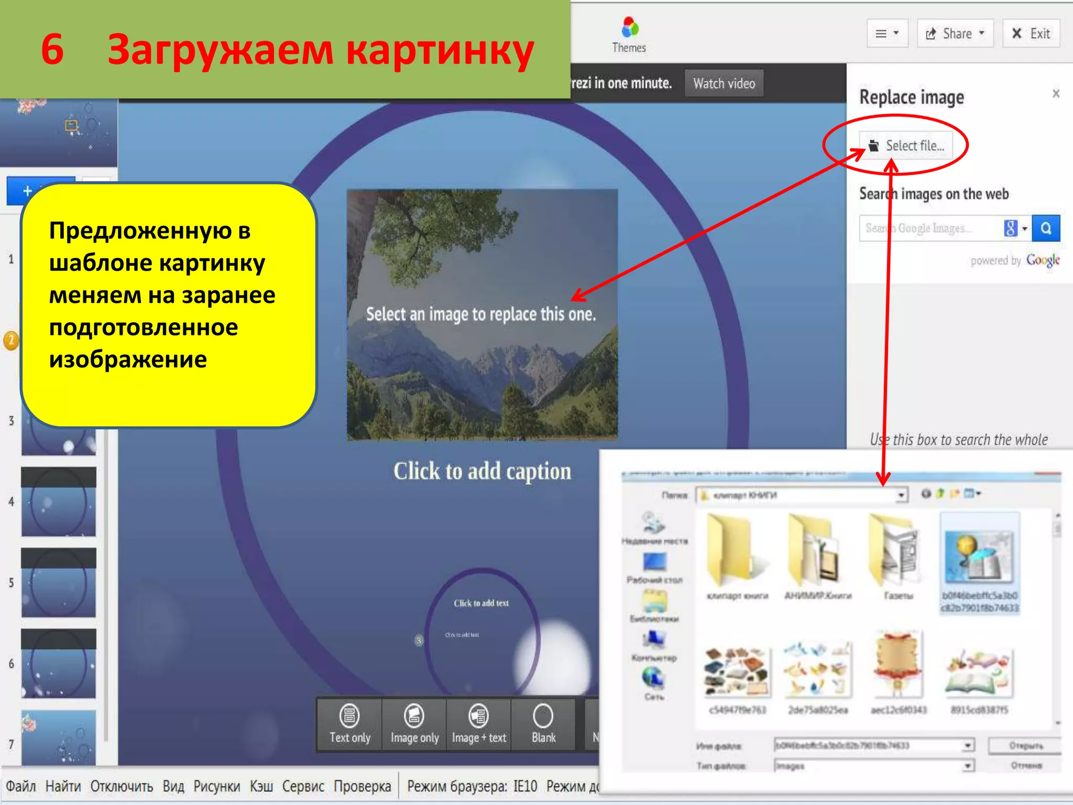Expand the Папка folder path dropdown
The width and height of the screenshot is (1073, 805).
pos(901,495)
